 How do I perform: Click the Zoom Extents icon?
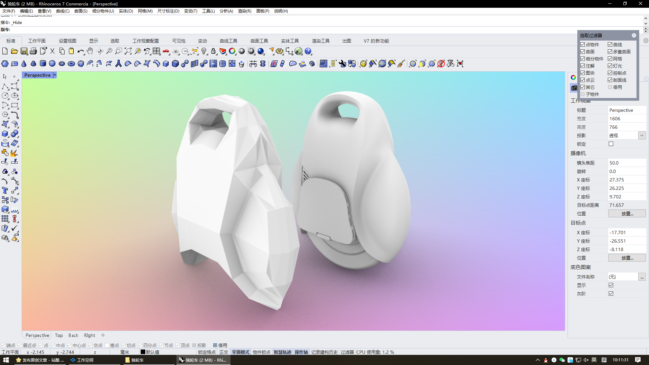click(128, 51)
